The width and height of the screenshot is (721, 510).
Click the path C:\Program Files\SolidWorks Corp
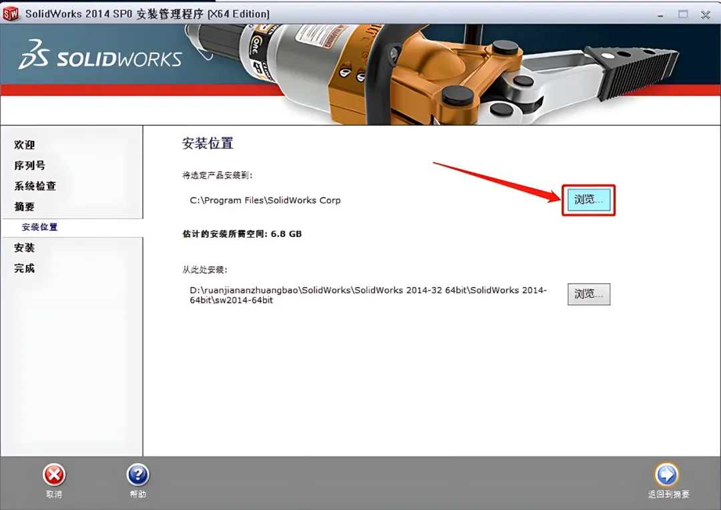pyautogui.click(x=265, y=200)
